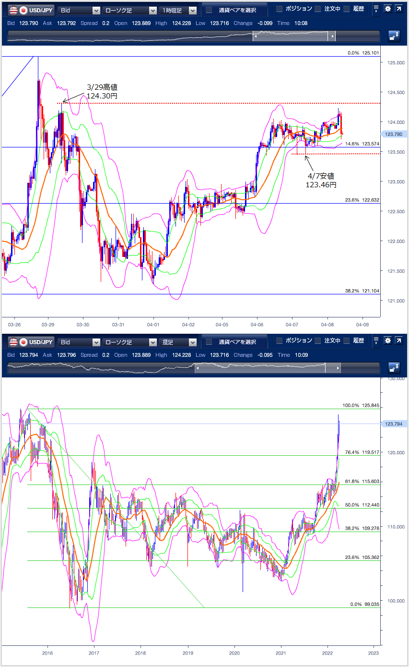Screen dimensions: 409x667
Task: Open the 1時間足 timeframe dropdown
Action: coord(178,10)
